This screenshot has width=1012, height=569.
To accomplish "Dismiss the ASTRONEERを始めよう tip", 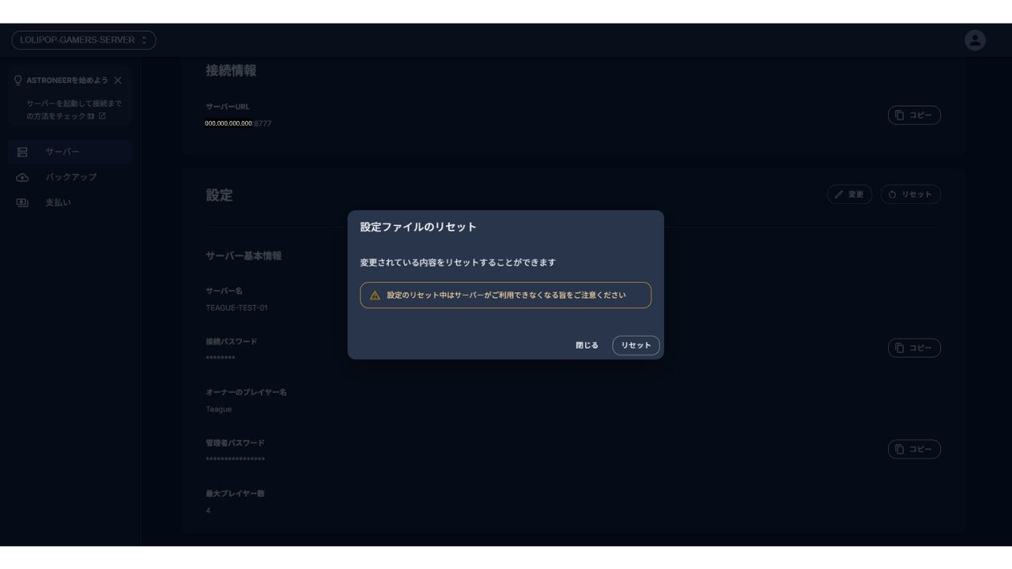I will [x=118, y=81].
